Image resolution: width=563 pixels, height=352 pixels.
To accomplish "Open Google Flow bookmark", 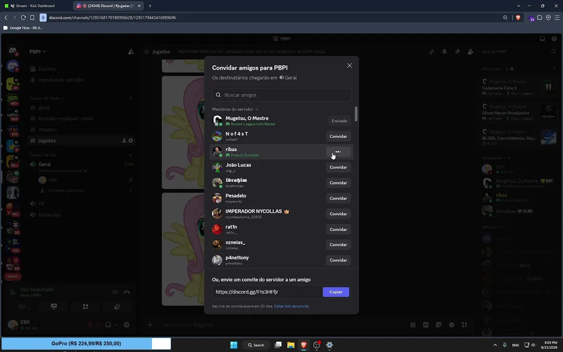I will click(x=22, y=28).
